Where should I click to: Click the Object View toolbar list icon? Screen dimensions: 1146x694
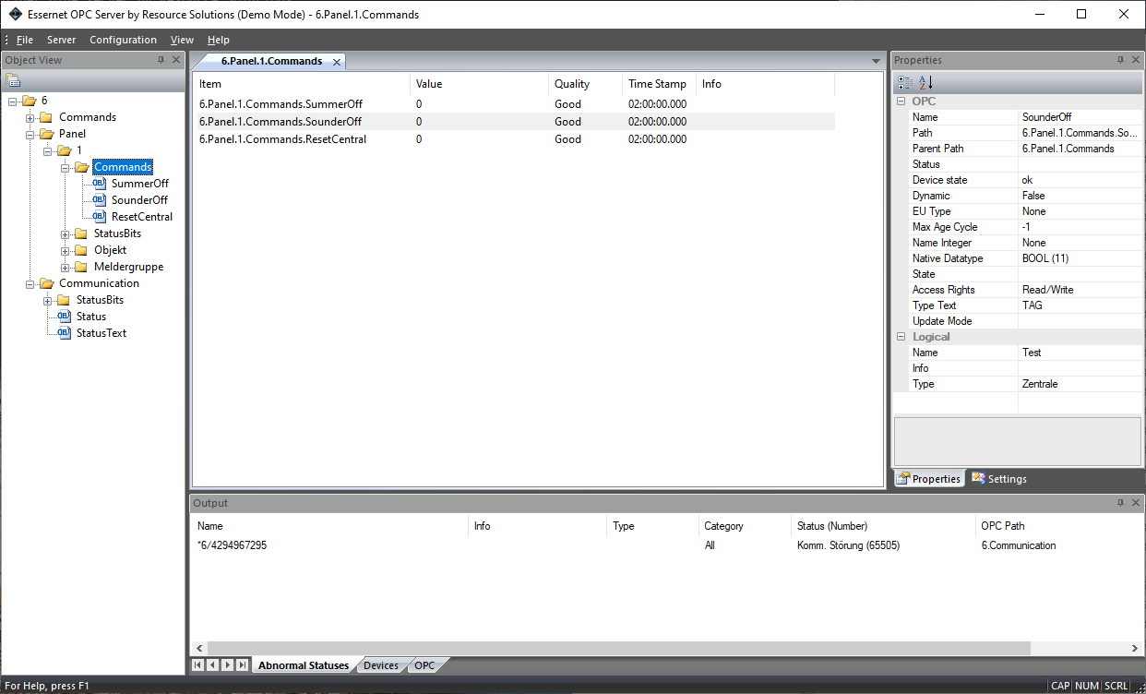[x=13, y=80]
